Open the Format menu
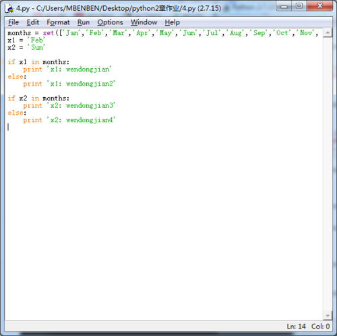 58,22
